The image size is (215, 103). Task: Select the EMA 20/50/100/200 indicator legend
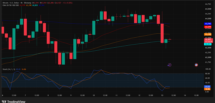[x=11, y=5]
